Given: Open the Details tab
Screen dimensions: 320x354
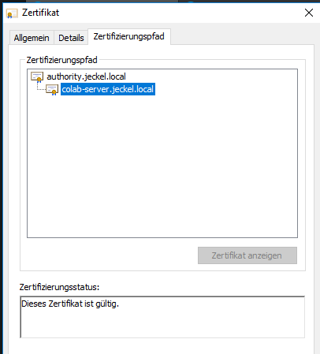Looking at the screenshot, I should point(71,38).
